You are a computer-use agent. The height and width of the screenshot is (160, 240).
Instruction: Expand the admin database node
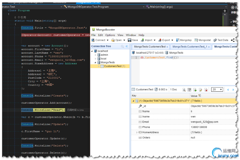coord(95,55)
